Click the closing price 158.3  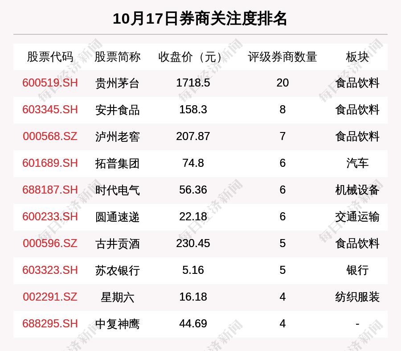click(193, 110)
